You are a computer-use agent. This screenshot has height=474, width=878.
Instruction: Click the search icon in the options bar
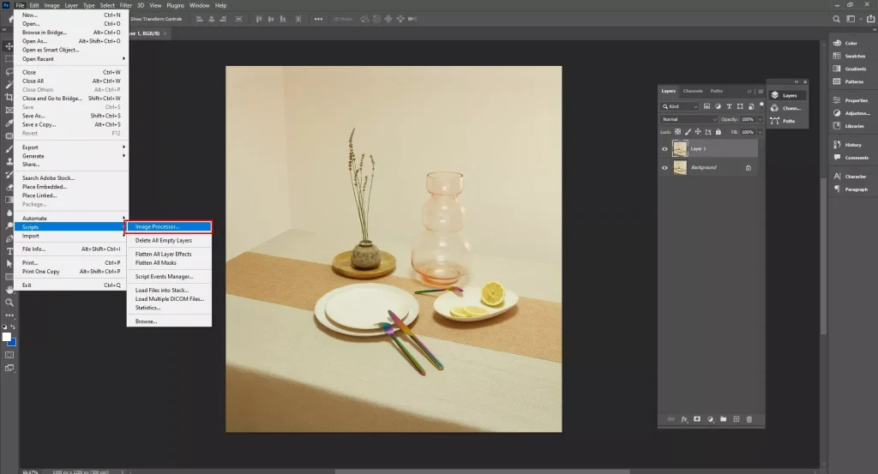click(837, 19)
